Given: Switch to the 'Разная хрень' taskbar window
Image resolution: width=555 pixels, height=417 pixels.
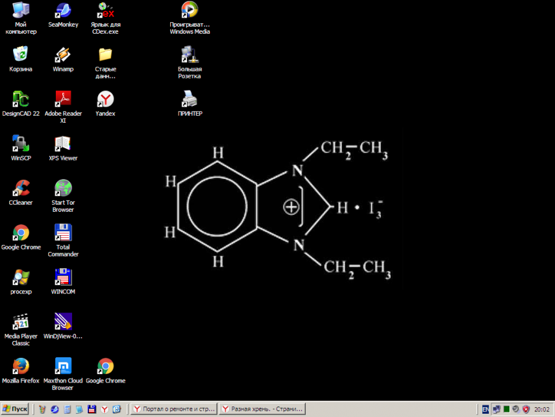Looking at the screenshot, I should pyautogui.click(x=262, y=409).
